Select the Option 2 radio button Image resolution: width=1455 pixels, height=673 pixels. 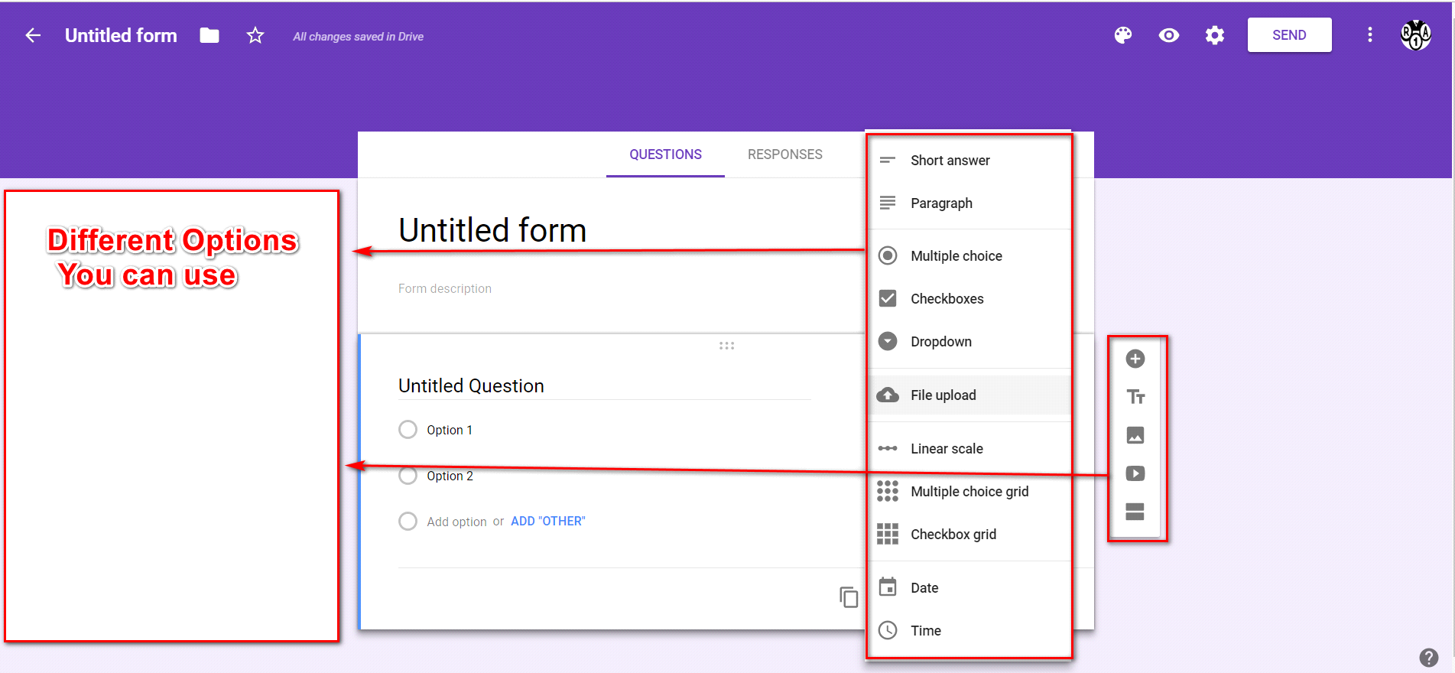tap(408, 476)
